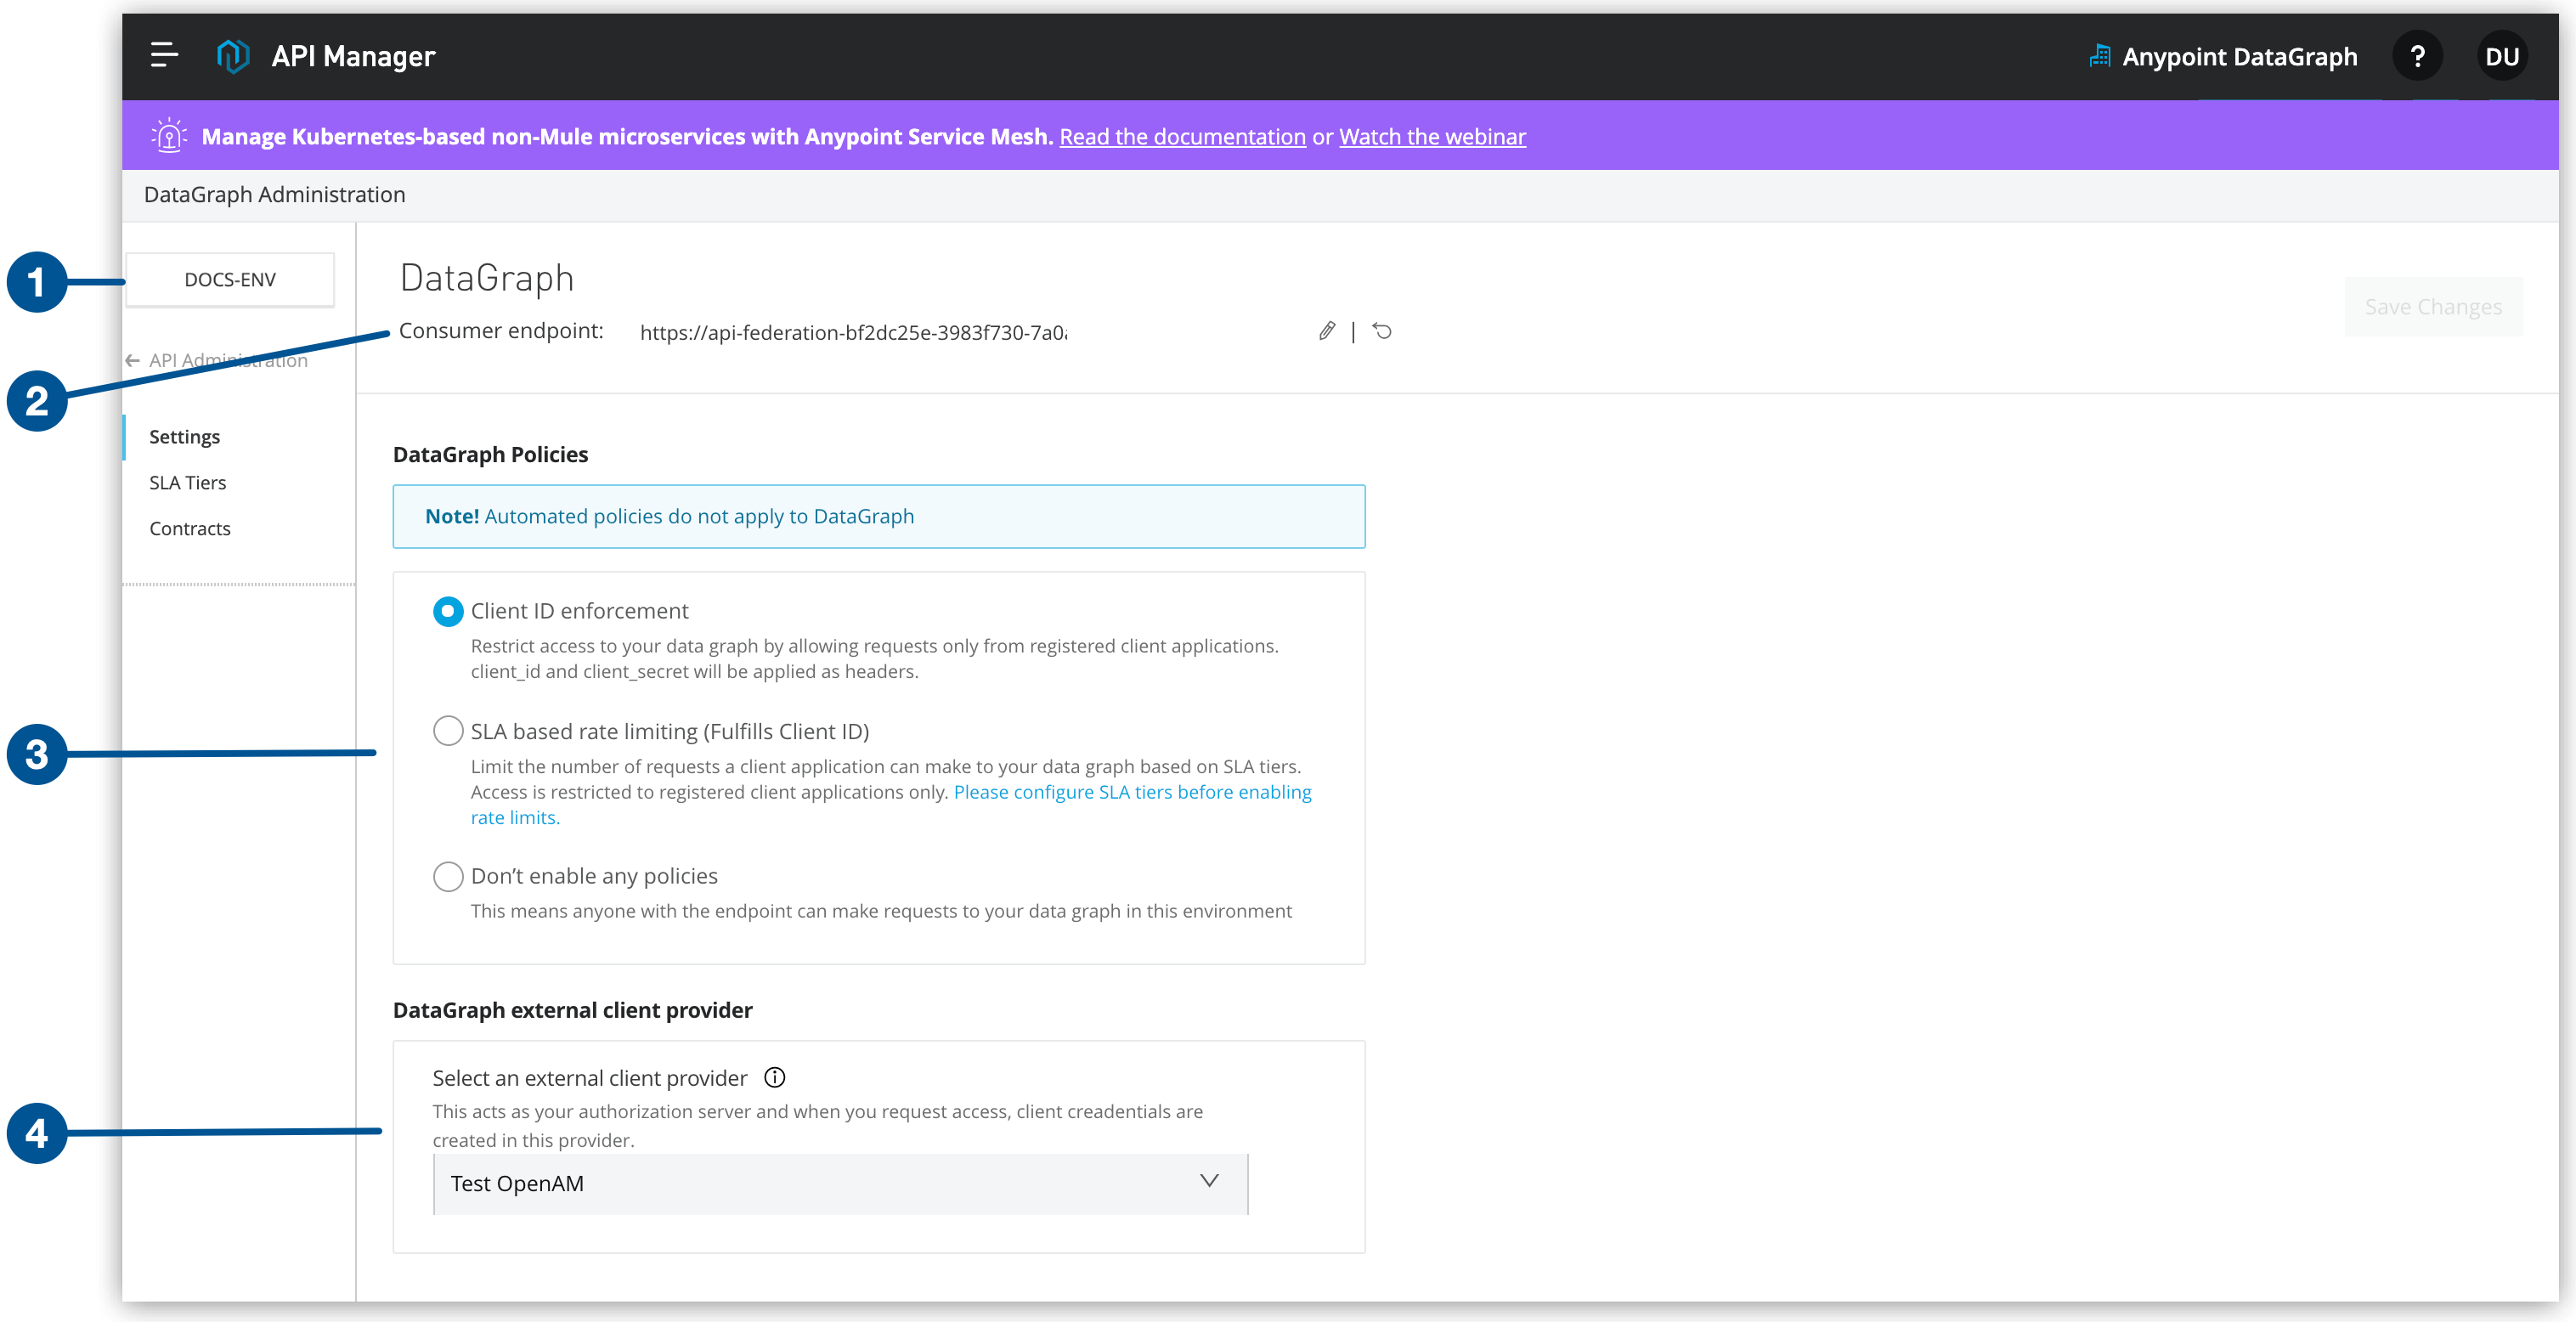Click the Anypoint Service Mesh notification icon
The width and height of the screenshot is (2576, 1322).
click(x=168, y=137)
